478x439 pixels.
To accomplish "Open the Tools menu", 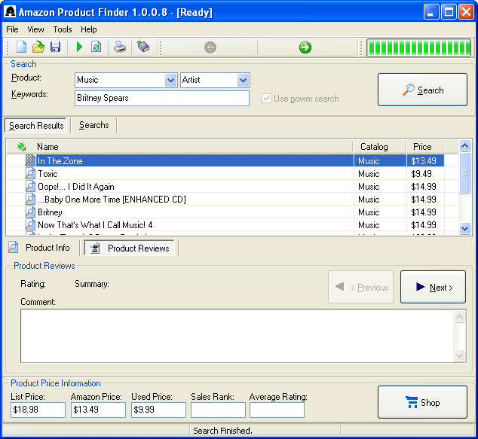I will [x=63, y=29].
